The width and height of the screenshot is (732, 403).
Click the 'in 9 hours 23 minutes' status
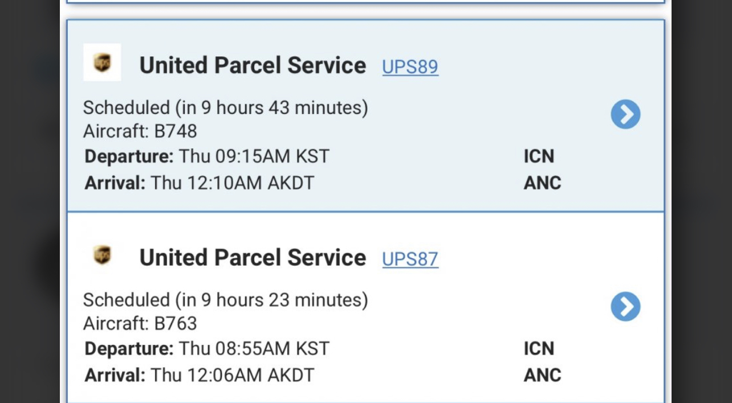tap(271, 300)
